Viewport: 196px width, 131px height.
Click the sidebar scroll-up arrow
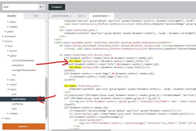point(46,21)
